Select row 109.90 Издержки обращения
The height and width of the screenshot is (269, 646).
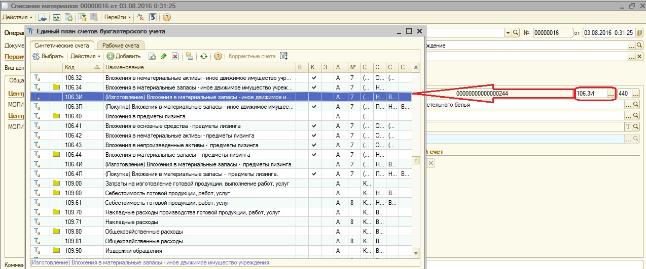tap(221, 251)
